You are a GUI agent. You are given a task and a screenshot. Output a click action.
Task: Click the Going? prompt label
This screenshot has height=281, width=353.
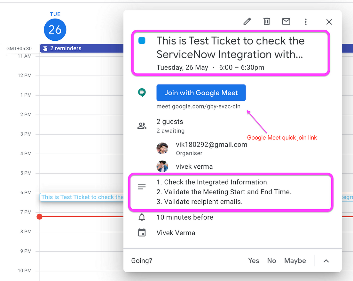point(142,261)
